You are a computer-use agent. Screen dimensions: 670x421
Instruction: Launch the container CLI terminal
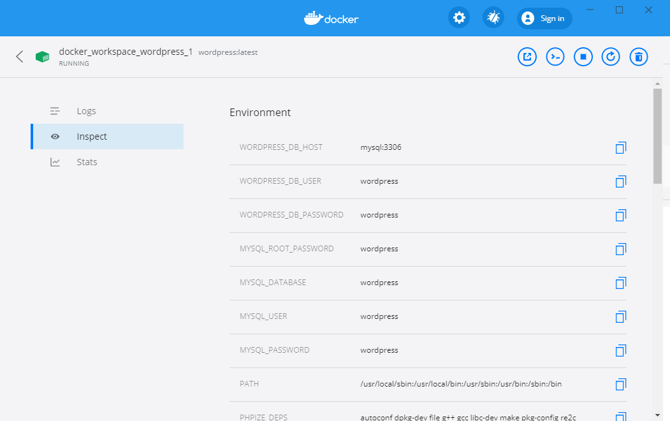[x=555, y=57]
